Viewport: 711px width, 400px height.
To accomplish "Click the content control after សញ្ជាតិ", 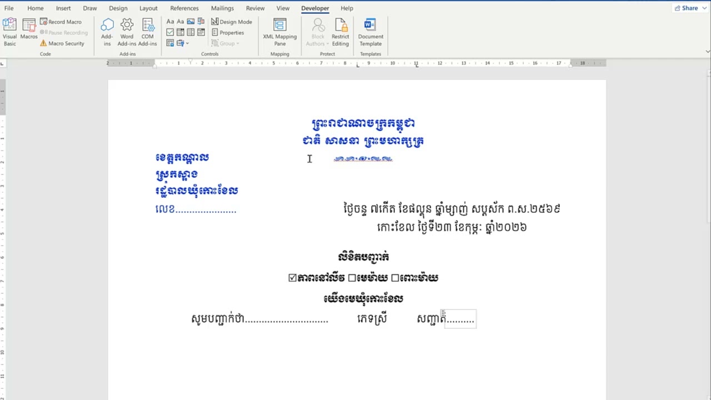I will pyautogui.click(x=460, y=319).
